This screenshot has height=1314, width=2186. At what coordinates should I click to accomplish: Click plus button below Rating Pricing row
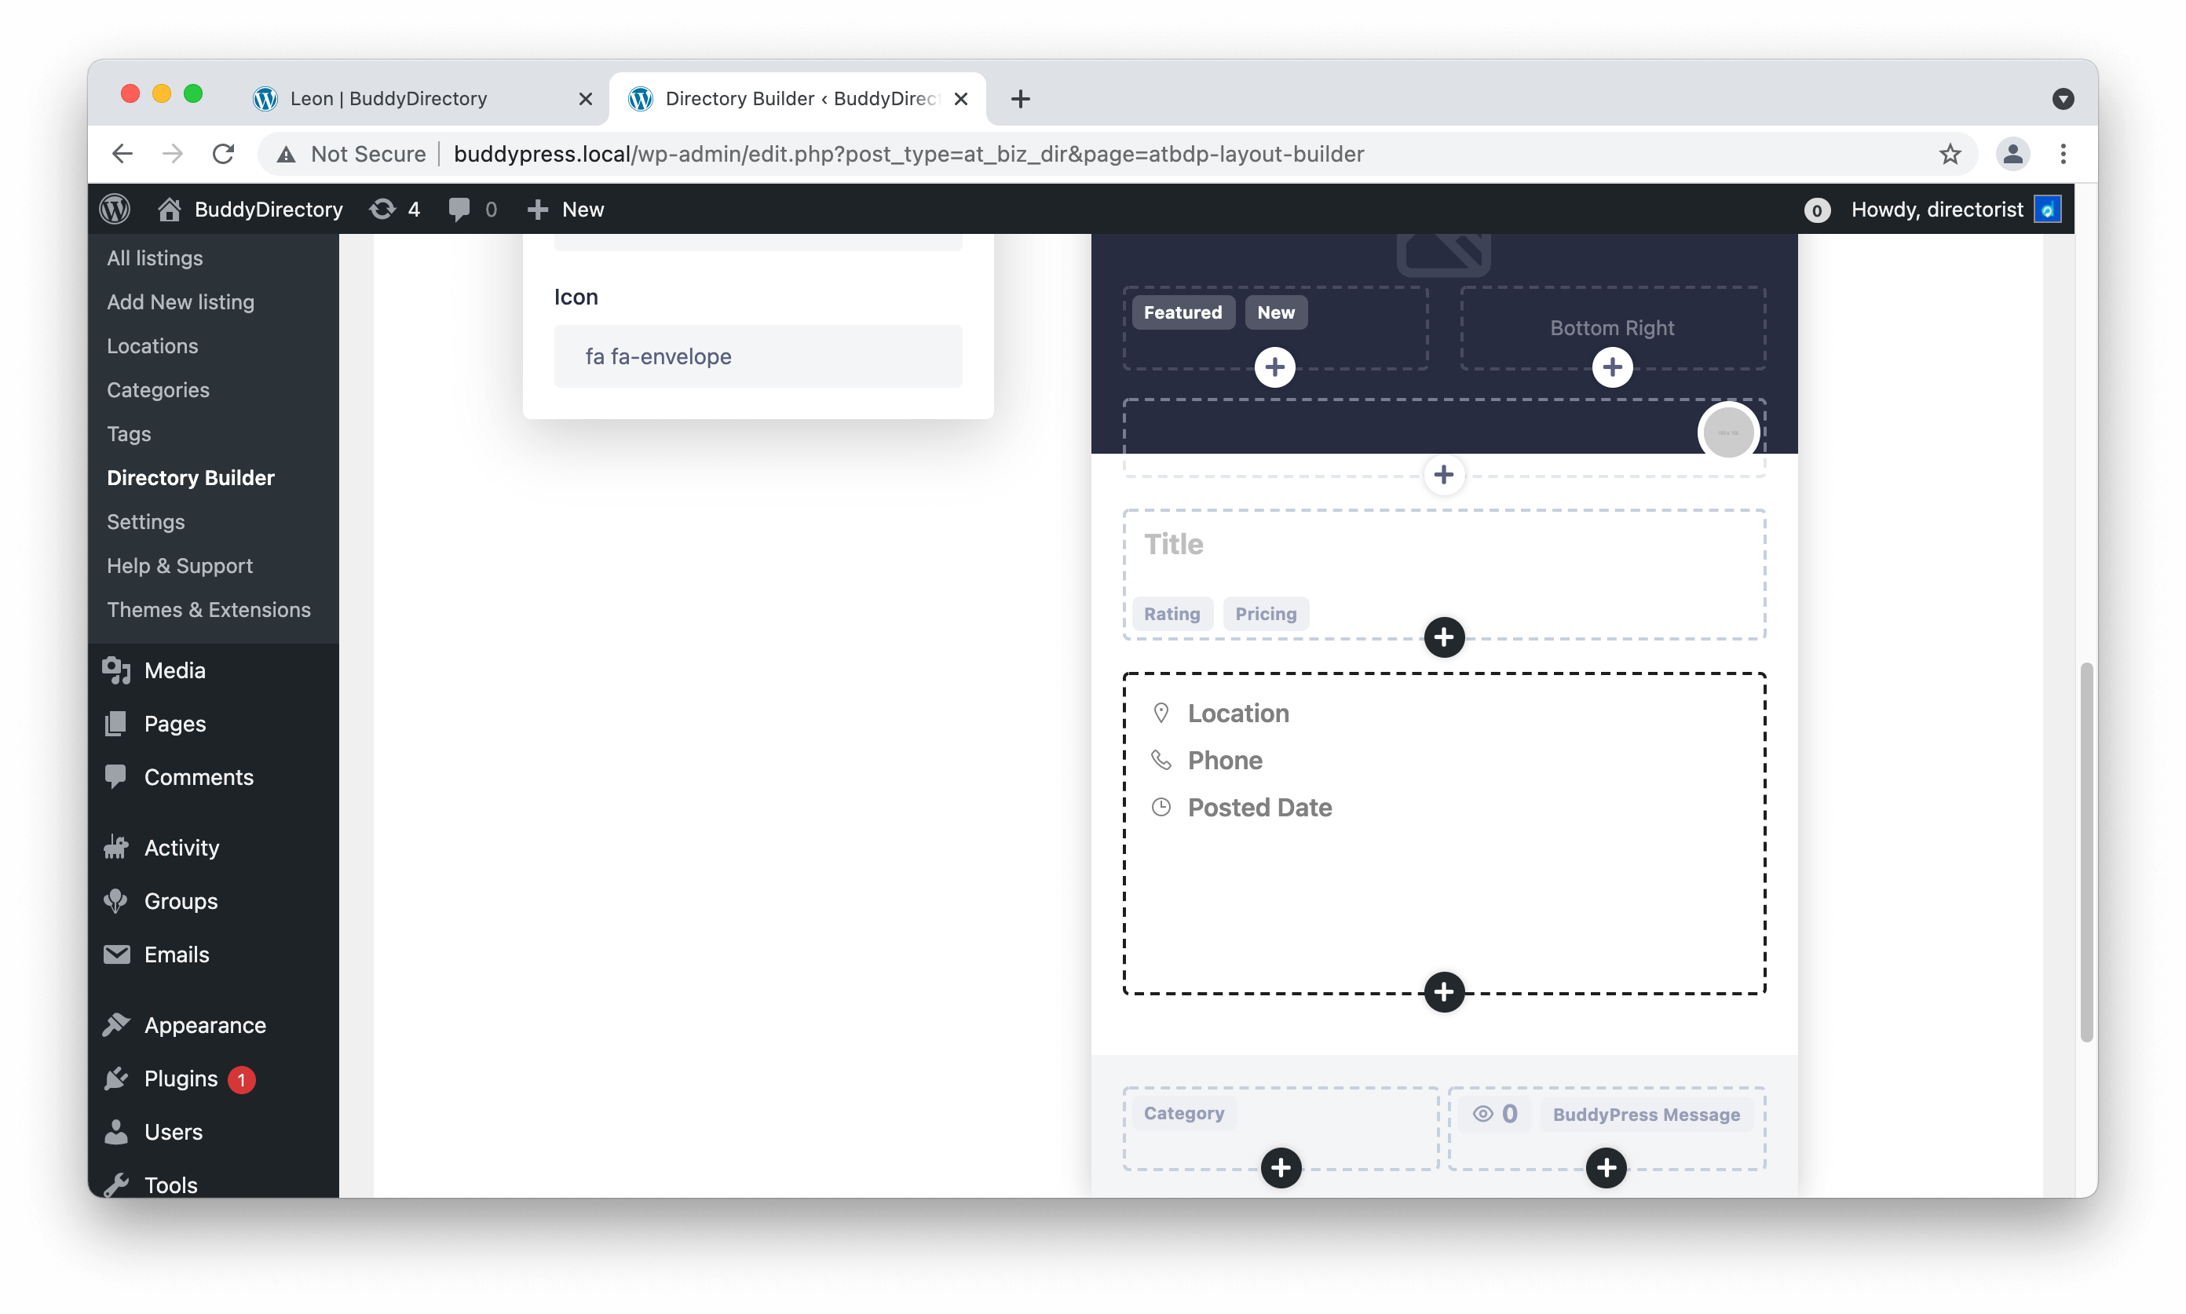1444,636
